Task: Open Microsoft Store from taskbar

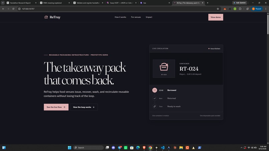Action: click(132, 148)
